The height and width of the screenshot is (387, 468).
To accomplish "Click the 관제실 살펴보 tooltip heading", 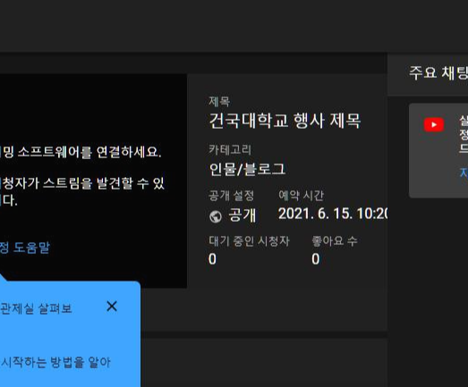I will tap(36, 308).
